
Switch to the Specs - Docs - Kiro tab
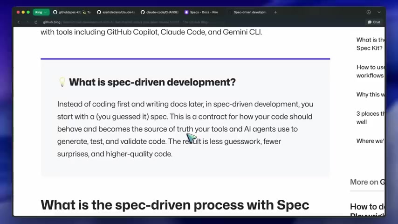203,12
